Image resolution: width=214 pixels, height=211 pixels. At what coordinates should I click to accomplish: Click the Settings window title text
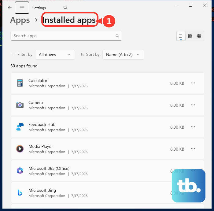tap(39, 8)
